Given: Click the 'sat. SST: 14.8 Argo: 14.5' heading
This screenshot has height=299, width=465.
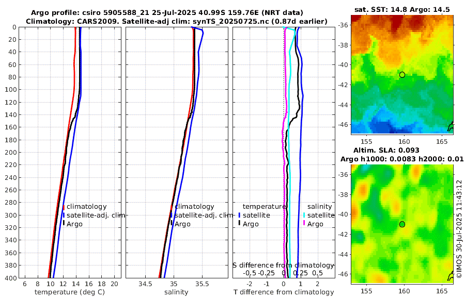Looking at the screenshot, I should [x=402, y=10].
